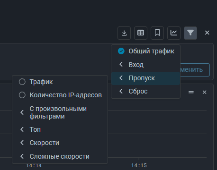Open the table view icon
The image size is (217, 170).
141,33
